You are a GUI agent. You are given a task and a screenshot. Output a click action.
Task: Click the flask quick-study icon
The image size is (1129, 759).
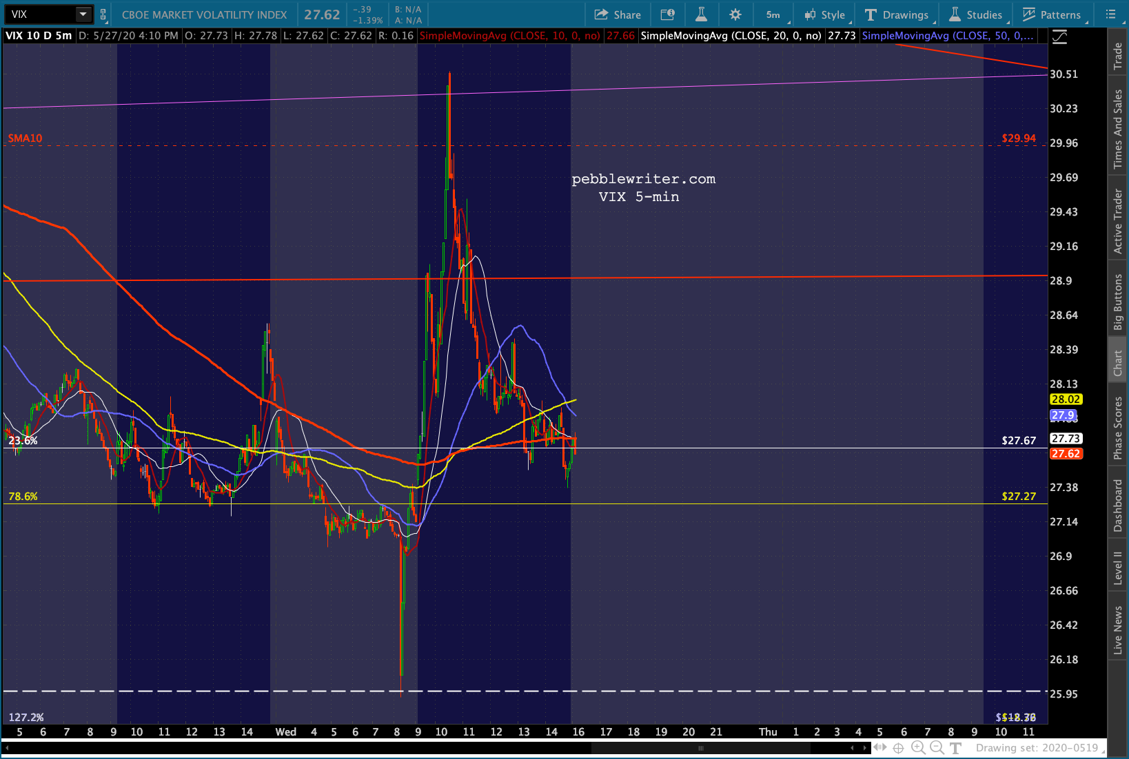point(701,14)
